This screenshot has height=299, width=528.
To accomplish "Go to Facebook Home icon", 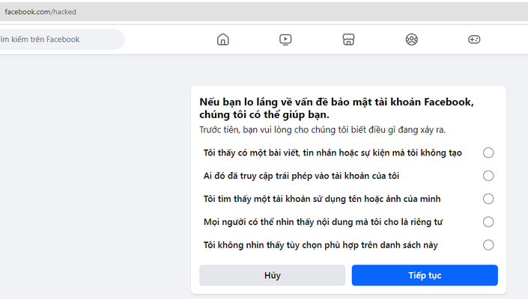I will pos(222,40).
